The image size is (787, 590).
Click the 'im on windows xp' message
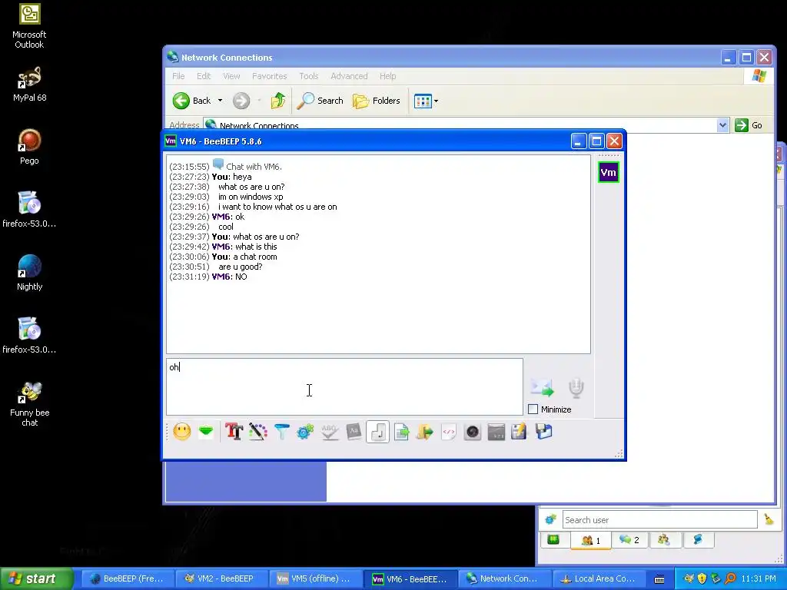(251, 197)
